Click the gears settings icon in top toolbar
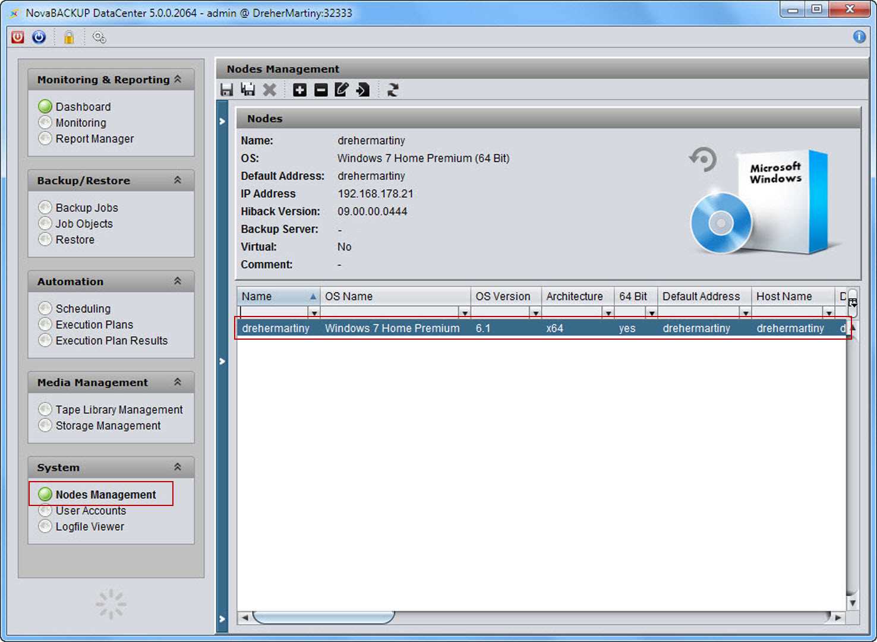This screenshot has height=642, width=877. click(x=99, y=37)
